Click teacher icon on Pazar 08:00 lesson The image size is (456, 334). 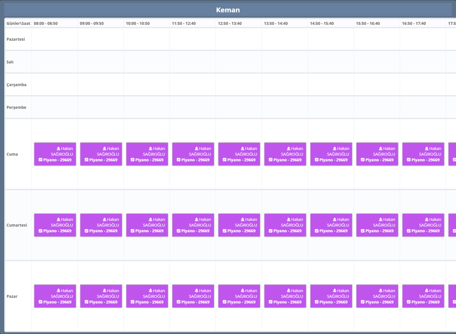(59, 291)
